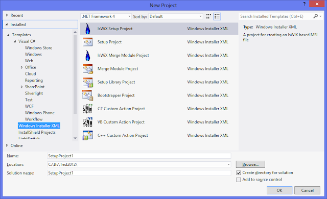
Task: Select the Windows Phone category
Action: (x=40, y=113)
